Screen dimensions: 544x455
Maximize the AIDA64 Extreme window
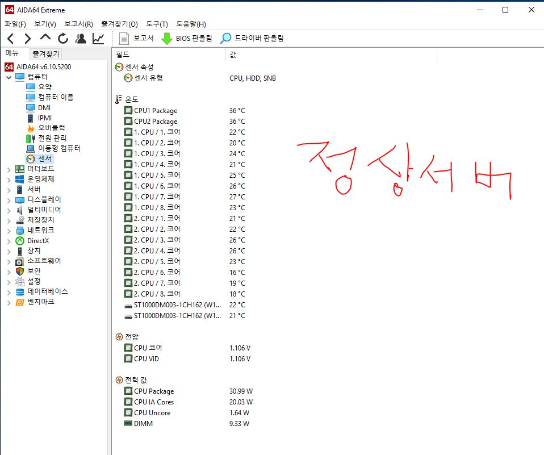505,10
